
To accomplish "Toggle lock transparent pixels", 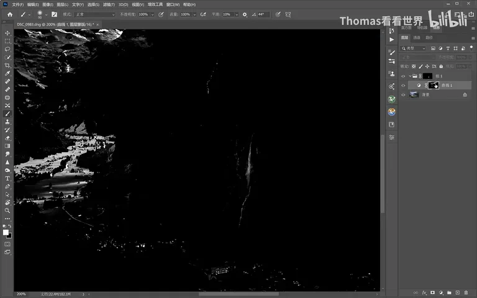I will tap(414, 66).
